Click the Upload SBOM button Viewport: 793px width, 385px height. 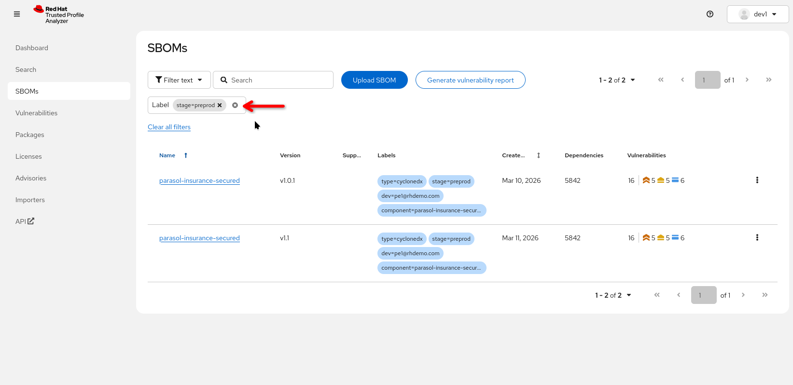tap(375, 80)
